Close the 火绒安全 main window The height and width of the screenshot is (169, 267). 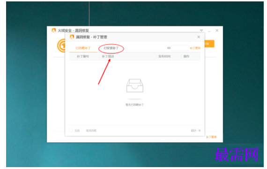click(x=217, y=31)
